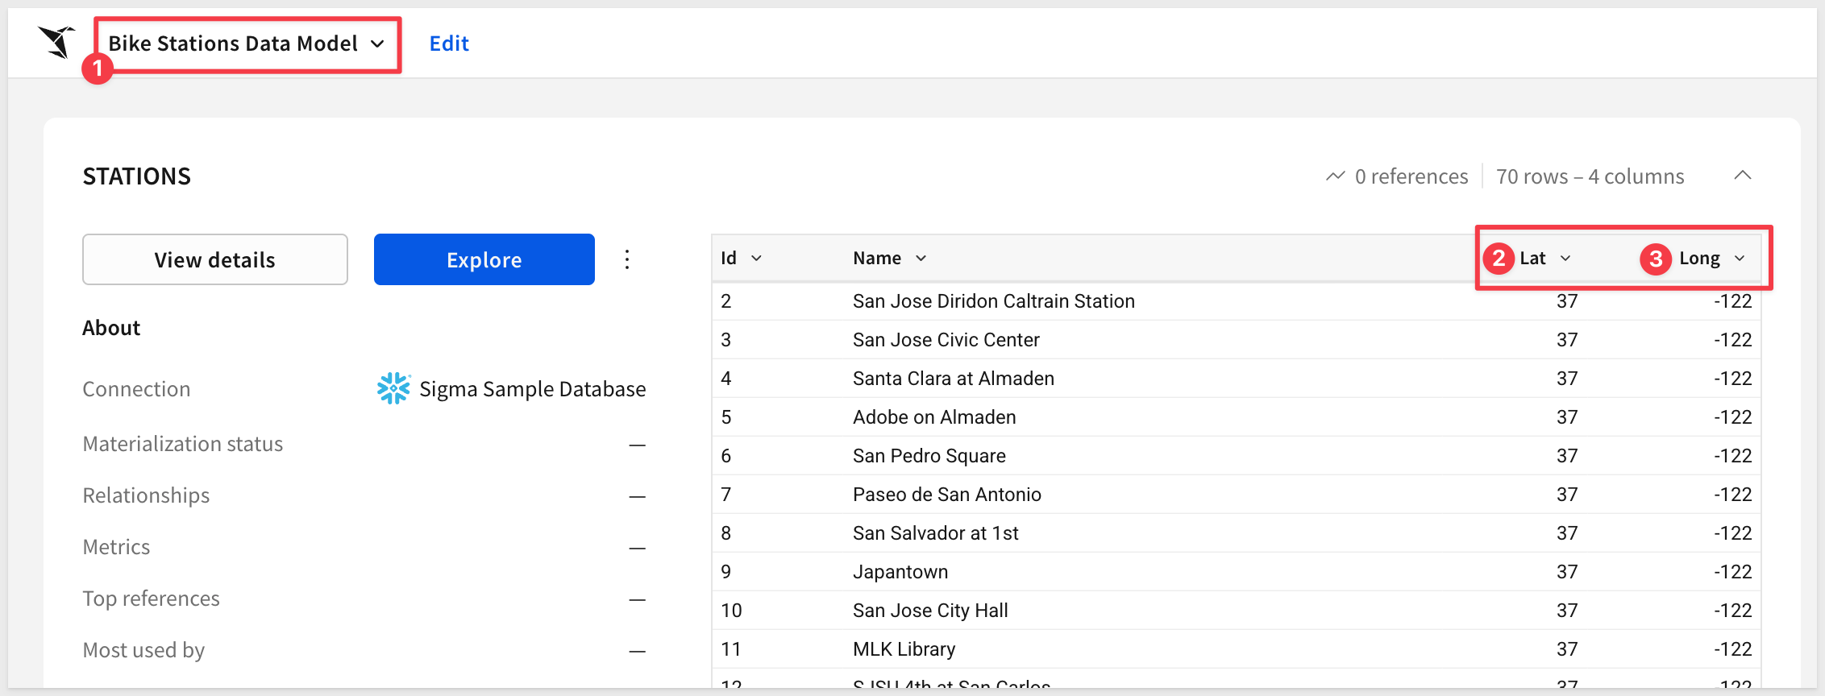
Task: Expand the Name column header menu
Action: click(921, 259)
